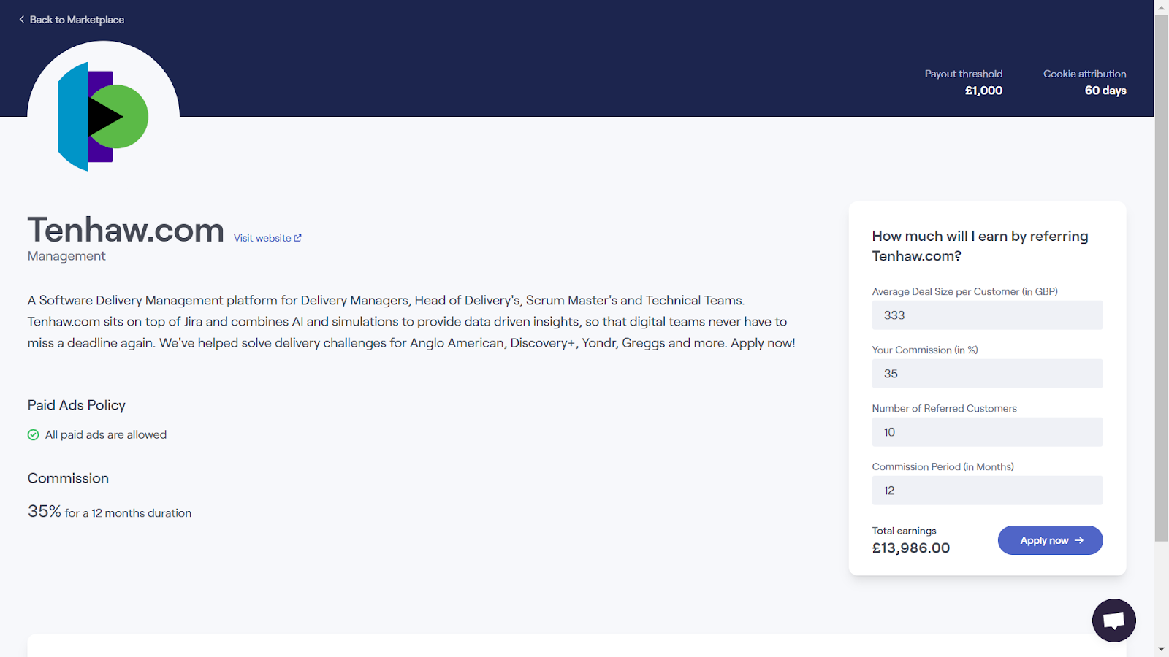Screen dimensions: 1169x657
Task: Open the chat widget bubble
Action: (x=1113, y=620)
